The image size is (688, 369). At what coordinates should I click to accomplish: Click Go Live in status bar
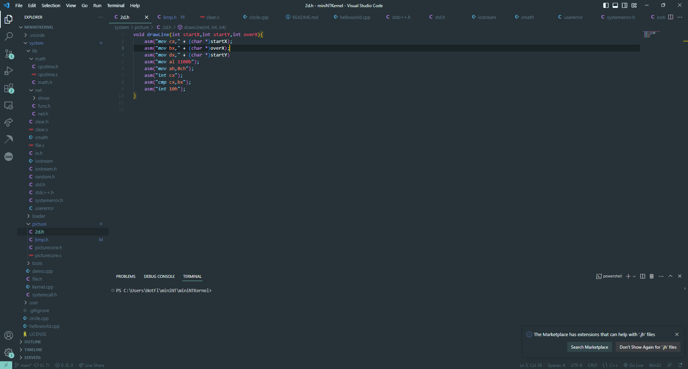click(633, 365)
